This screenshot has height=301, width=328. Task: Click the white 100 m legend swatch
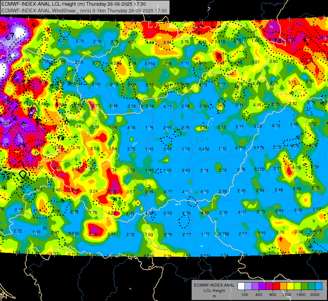(x=241, y=286)
